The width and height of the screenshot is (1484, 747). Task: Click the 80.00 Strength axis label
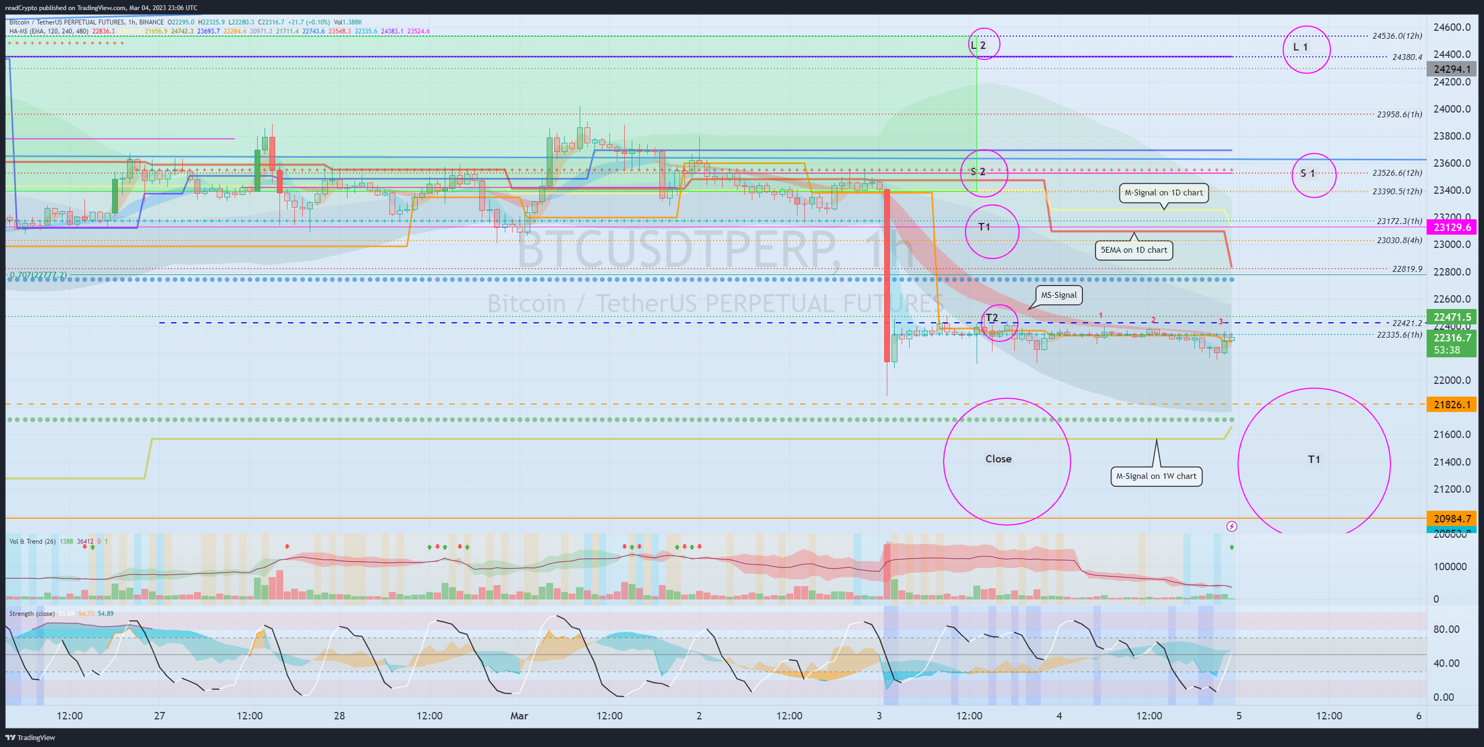point(1446,629)
